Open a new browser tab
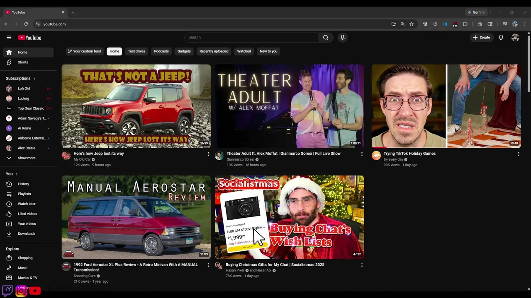 (x=73, y=12)
